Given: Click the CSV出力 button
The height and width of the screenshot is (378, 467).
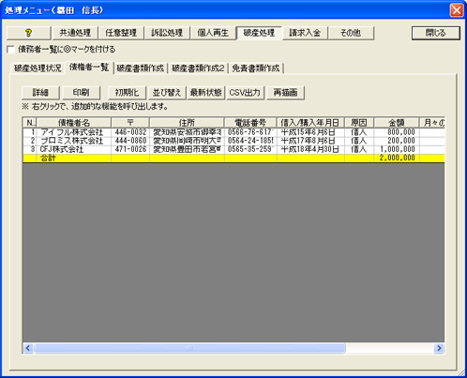Looking at the screenshot, I should [245, 93].
